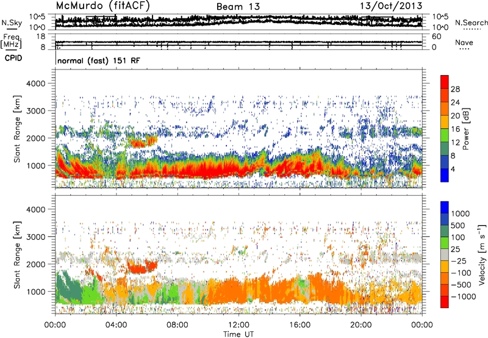
Task: Click the date '13/Oct/2013'
Action: [x=391, y=6]
